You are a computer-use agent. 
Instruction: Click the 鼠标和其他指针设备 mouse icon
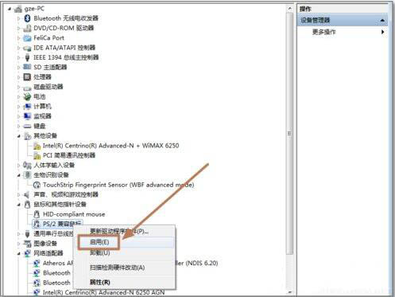click(27, 205)
